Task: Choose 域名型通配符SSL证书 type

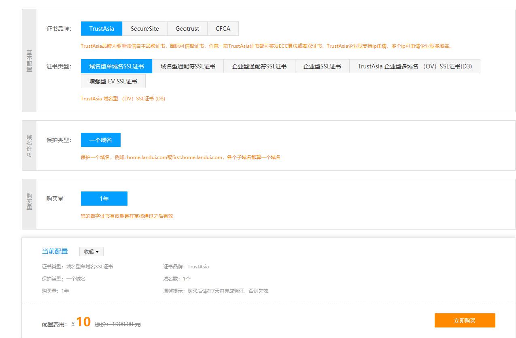Action: coord(188,66)
